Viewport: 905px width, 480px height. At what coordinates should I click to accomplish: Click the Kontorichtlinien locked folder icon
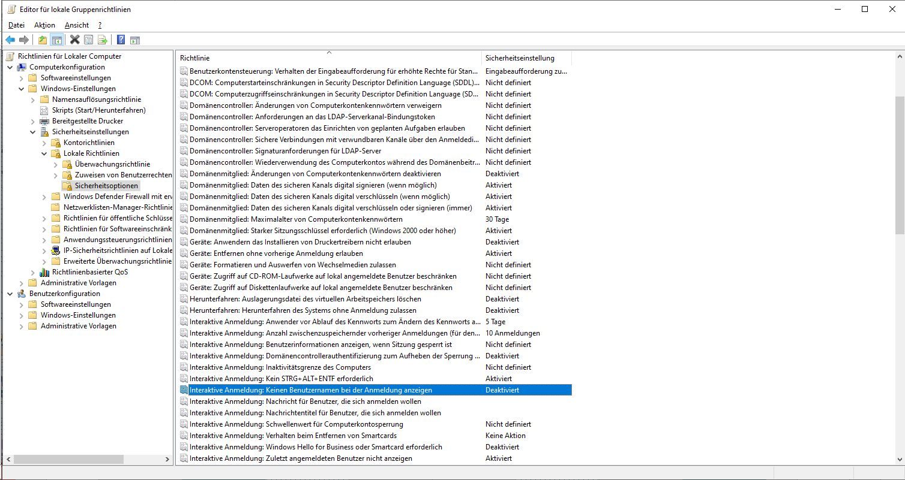click(x=56, y=143)
